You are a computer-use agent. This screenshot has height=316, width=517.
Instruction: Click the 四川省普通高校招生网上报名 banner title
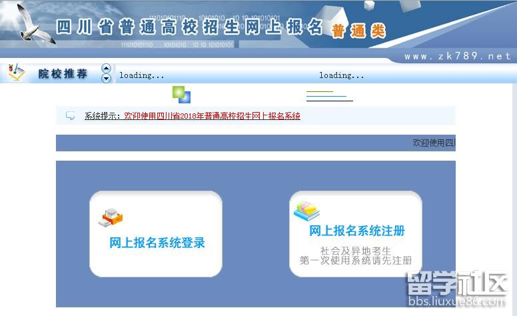tap(189, 28)
